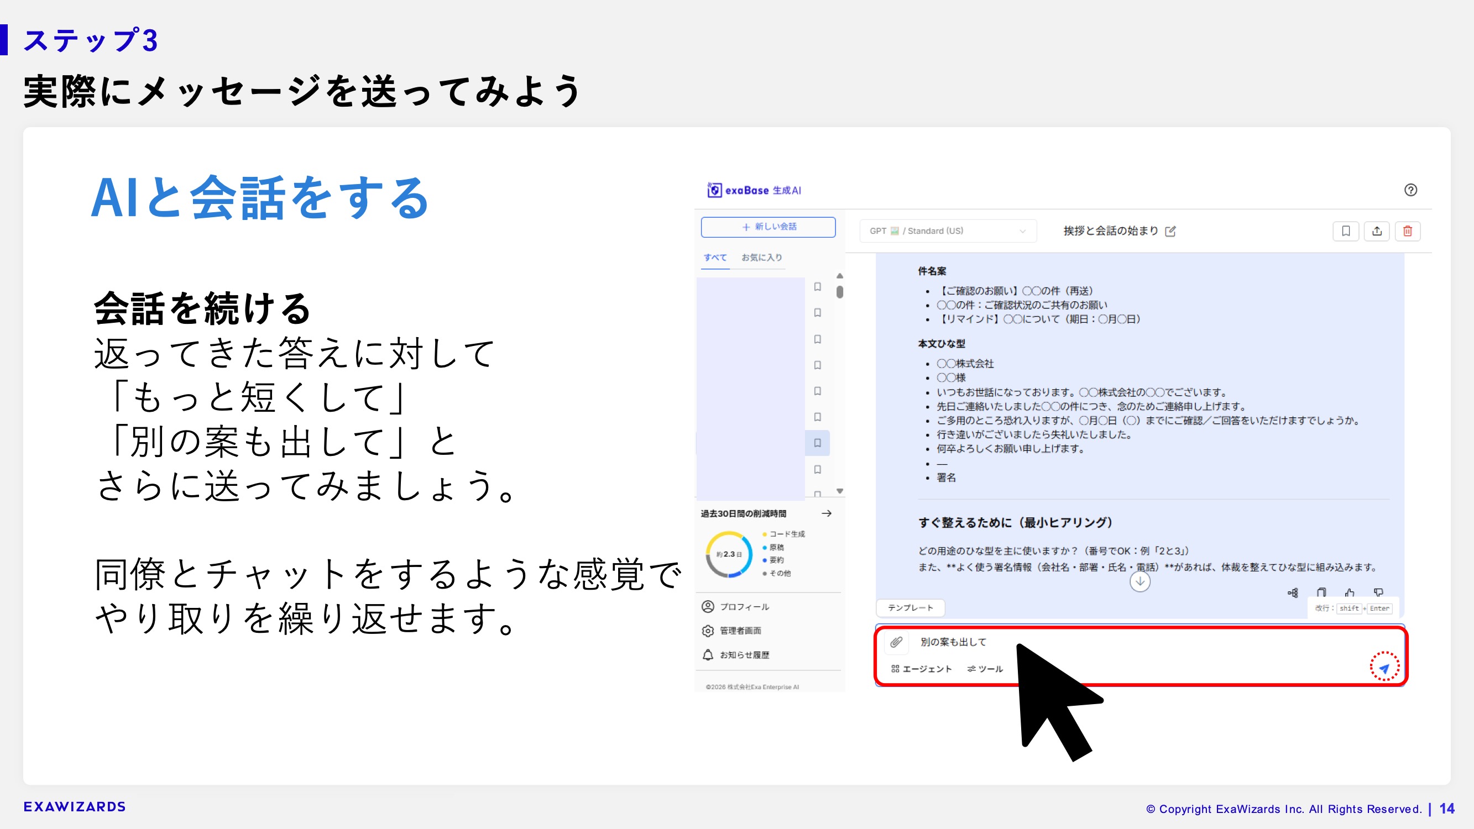Click the conversation list scrollbar thumb
This screenshot has width=1474, height=829.
(x=839, y=292)
